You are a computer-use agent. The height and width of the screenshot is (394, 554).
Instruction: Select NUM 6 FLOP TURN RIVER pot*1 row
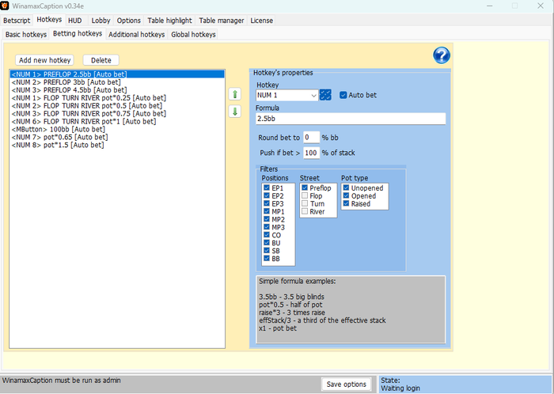117,122
